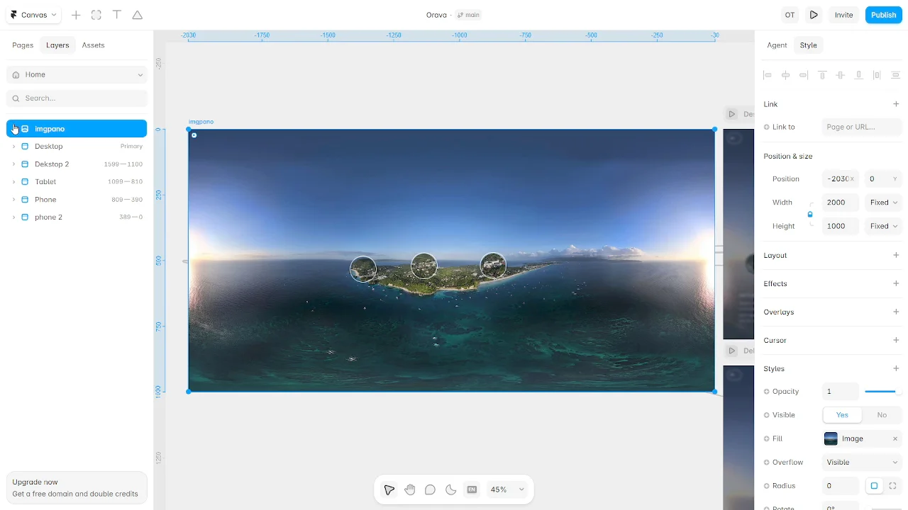Select the Text tool in top toolbar

(x=117, y=15)
